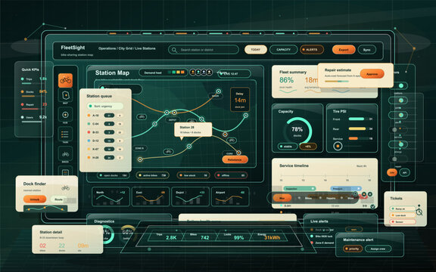436x272 pixels.
Task: Select station queue row A-18
Action: pos(105,116)
